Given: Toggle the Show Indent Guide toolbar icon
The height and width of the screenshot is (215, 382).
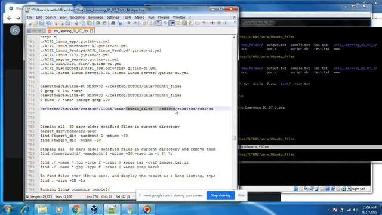Looking at the screenshot, I should point(171,23).
